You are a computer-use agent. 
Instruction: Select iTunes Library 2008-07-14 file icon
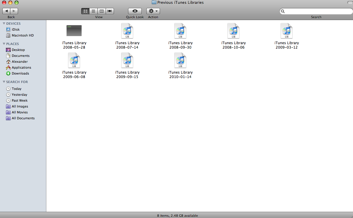[x=127, y=31]
